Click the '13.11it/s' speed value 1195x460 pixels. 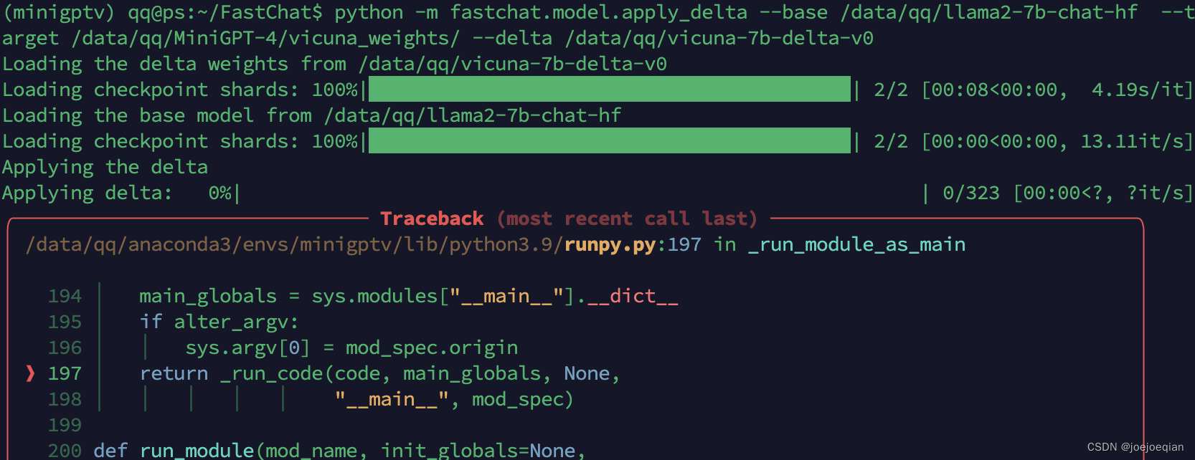coord(1131,141)
